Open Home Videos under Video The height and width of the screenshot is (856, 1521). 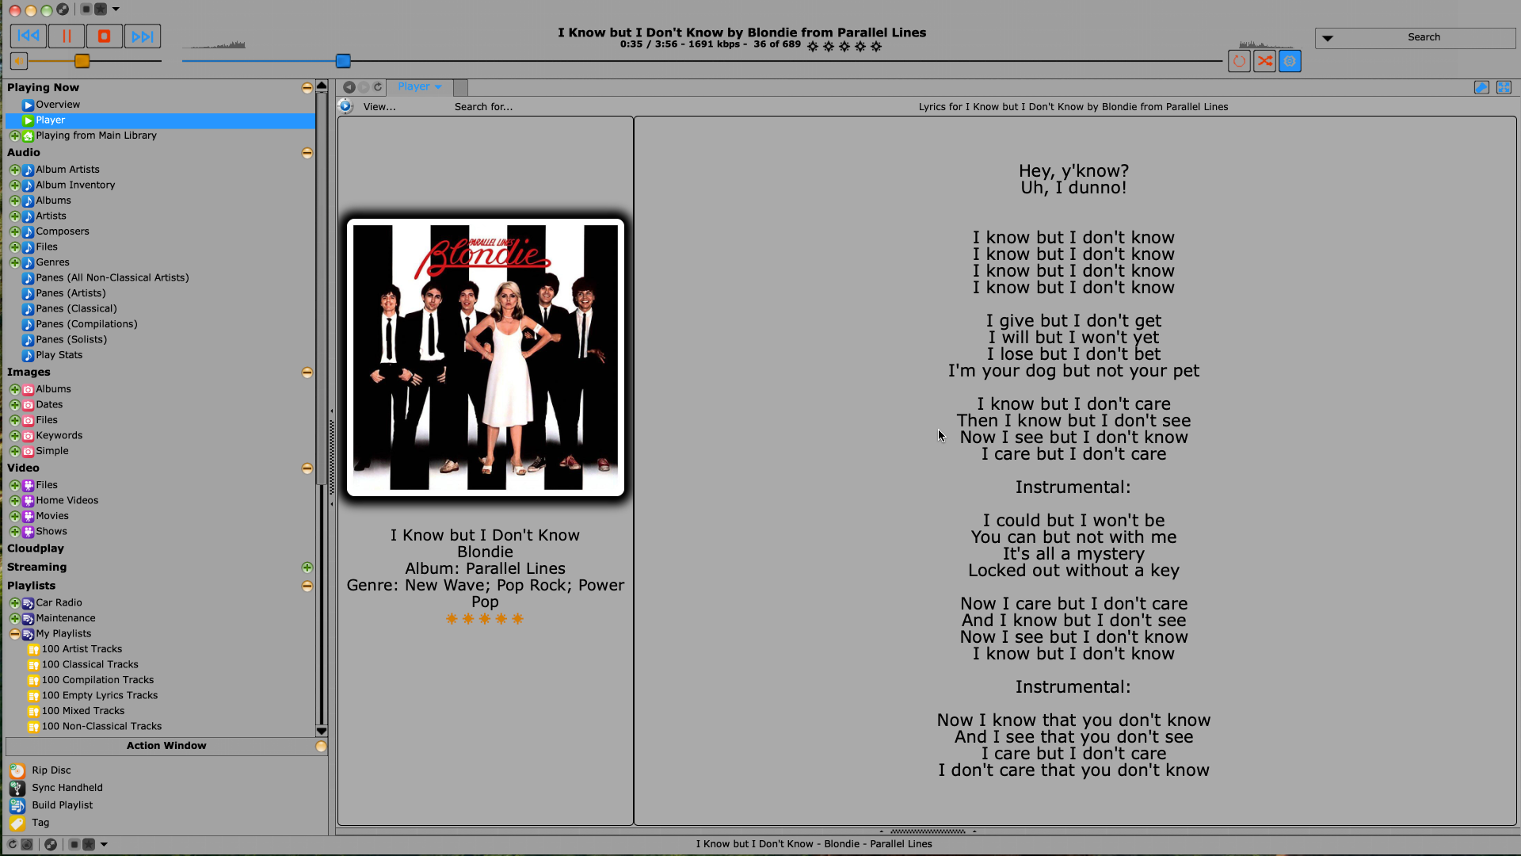(x=67, y=500)
